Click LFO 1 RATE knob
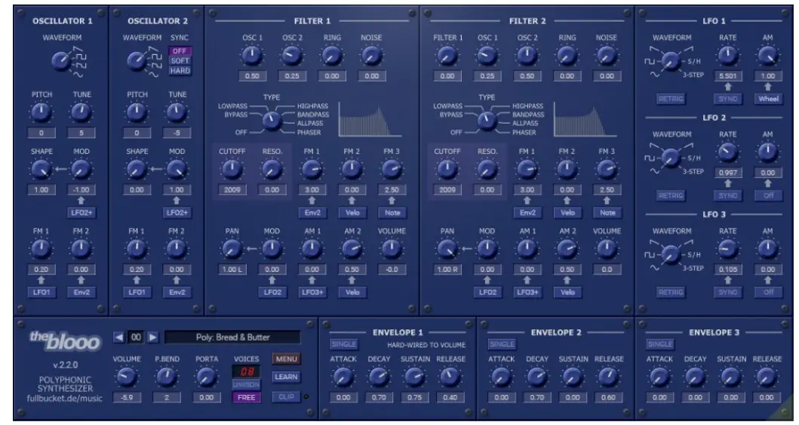Viewport: 799px width, 425px height. tap(727, 55)
